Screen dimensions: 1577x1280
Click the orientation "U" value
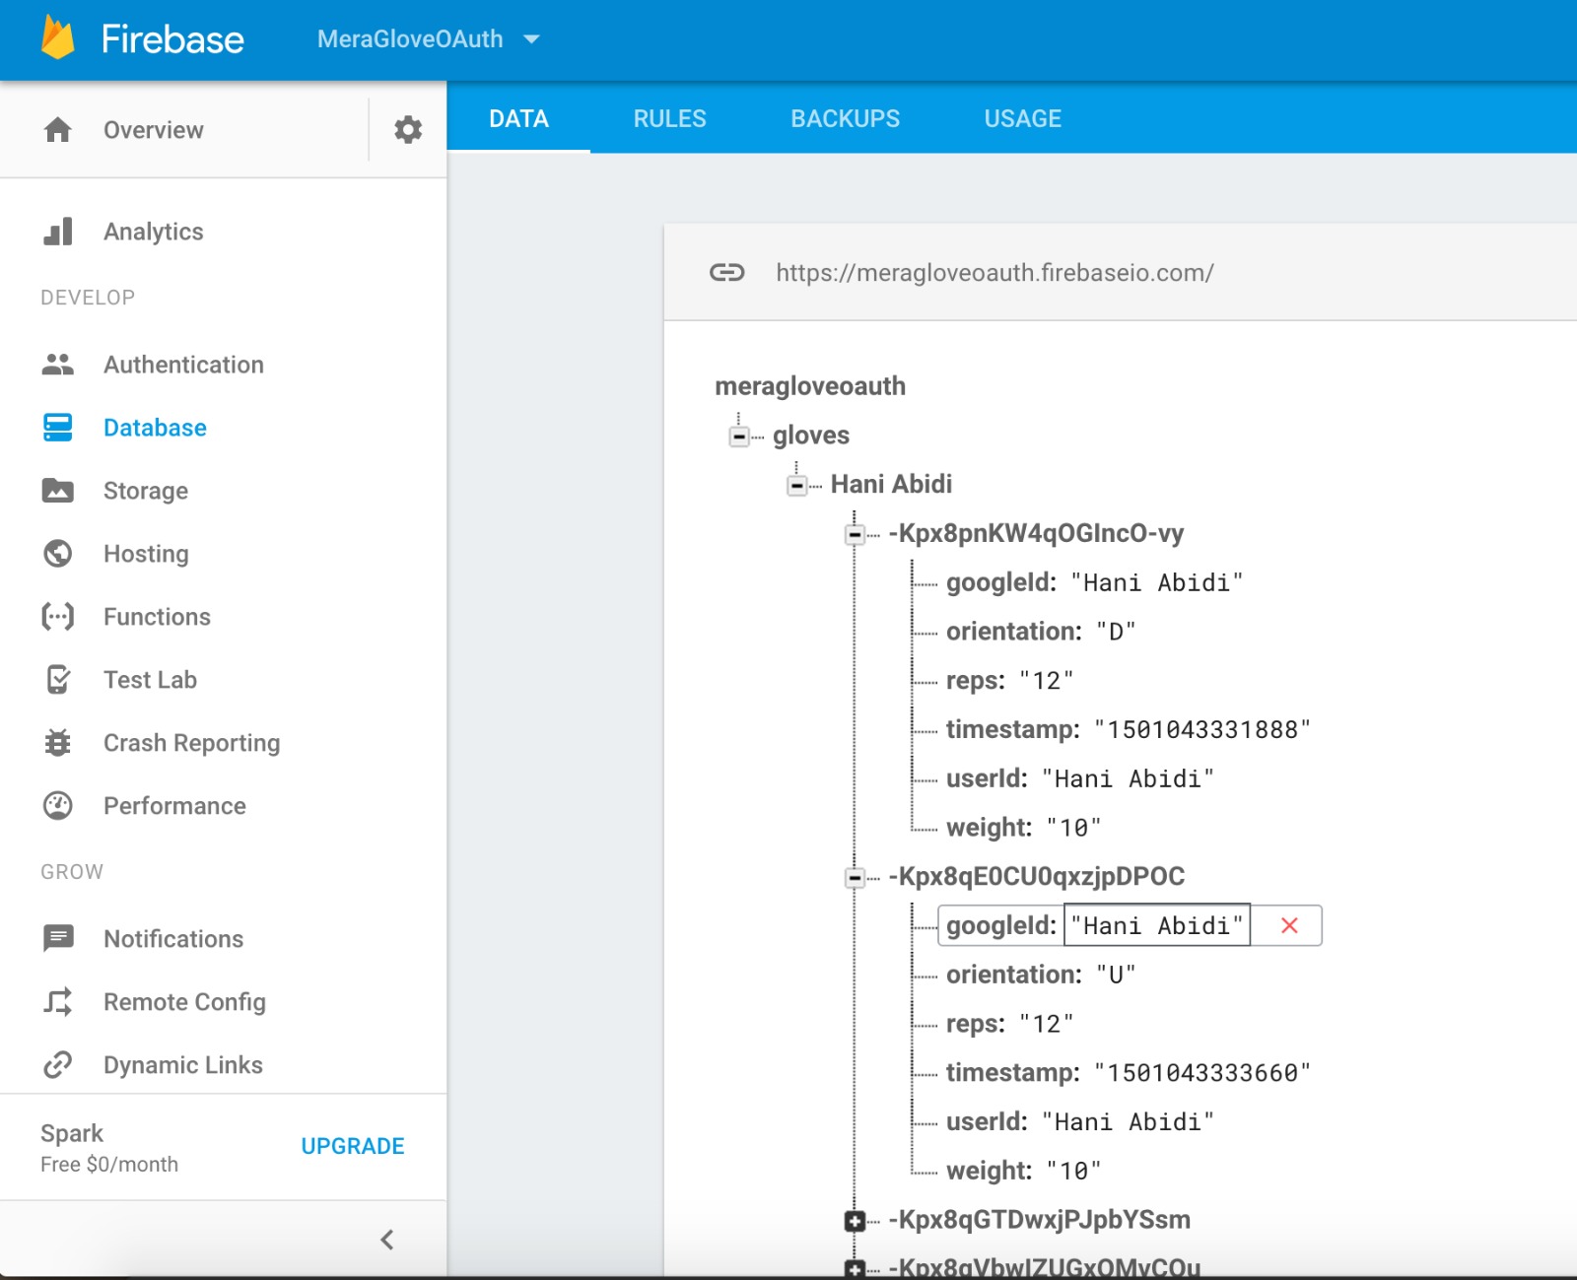pos(1116,975)
